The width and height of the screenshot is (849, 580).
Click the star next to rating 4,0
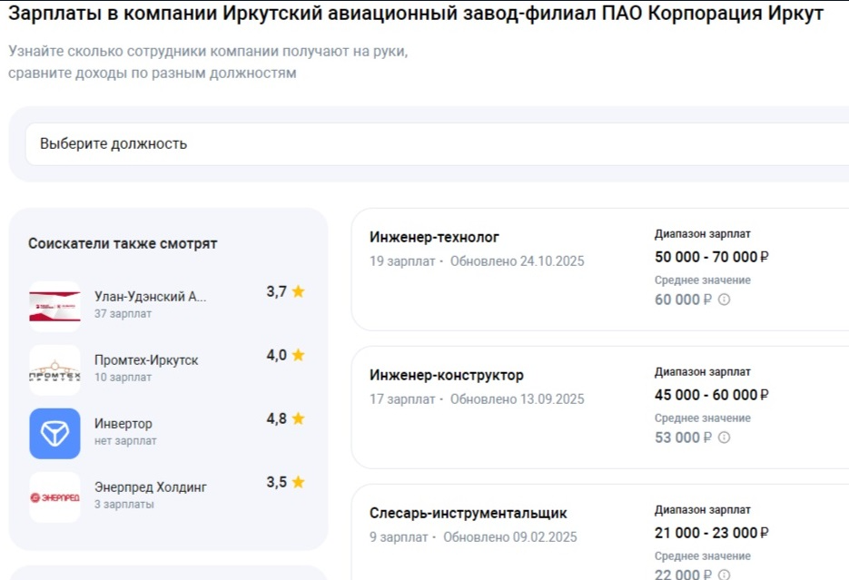tap(299, 354)
